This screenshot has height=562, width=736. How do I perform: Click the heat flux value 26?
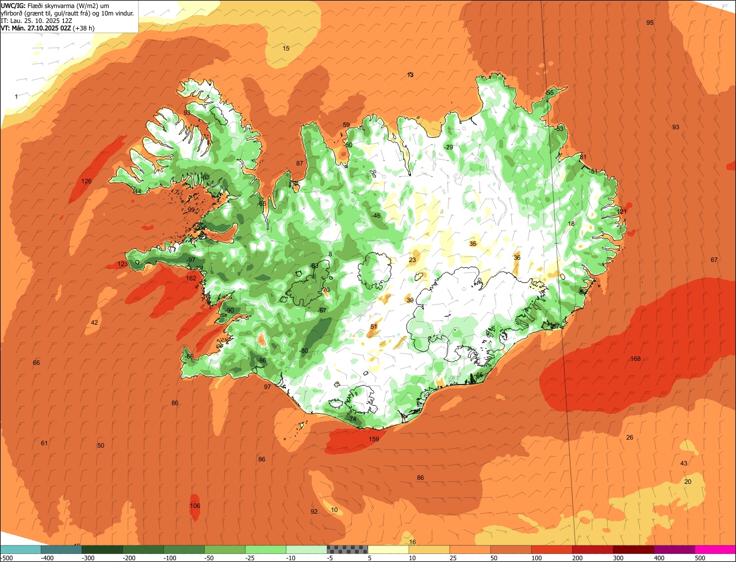[630, 438]
